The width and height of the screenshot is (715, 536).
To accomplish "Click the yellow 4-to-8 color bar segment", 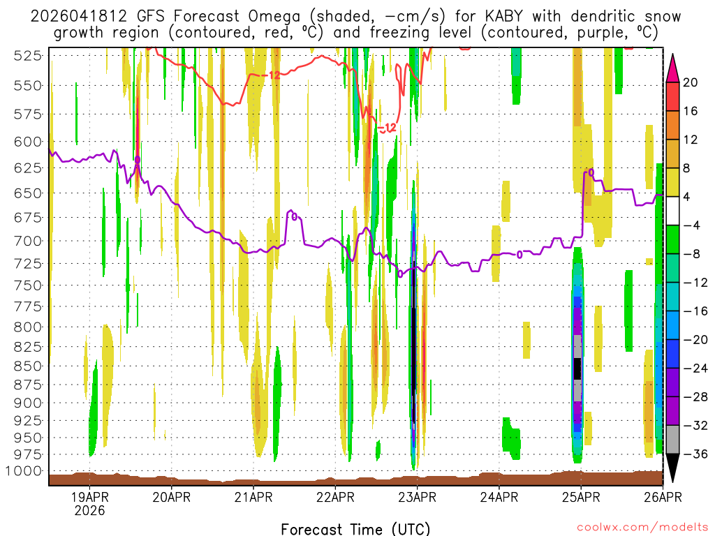I will 672,182.
